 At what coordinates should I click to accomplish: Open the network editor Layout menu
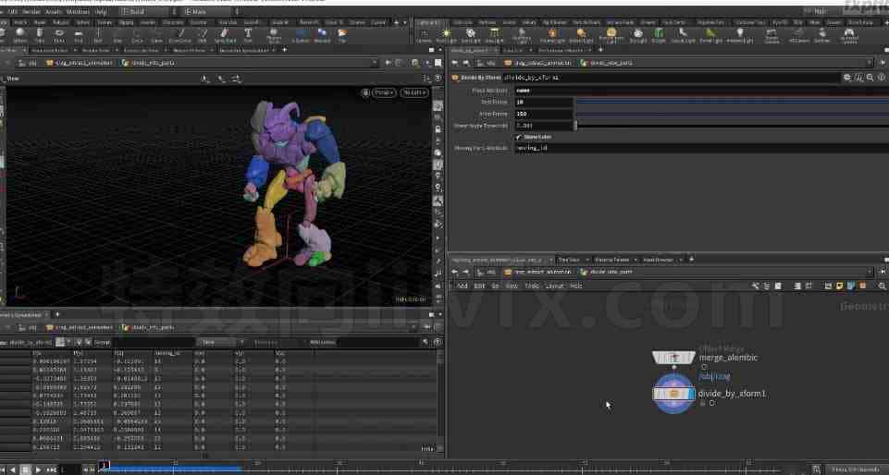click(554, 286)
